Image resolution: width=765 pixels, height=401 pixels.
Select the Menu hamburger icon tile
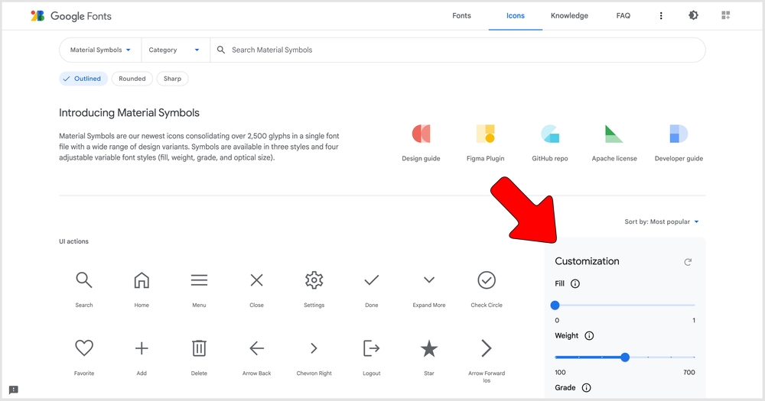click(x=199, y=289)
